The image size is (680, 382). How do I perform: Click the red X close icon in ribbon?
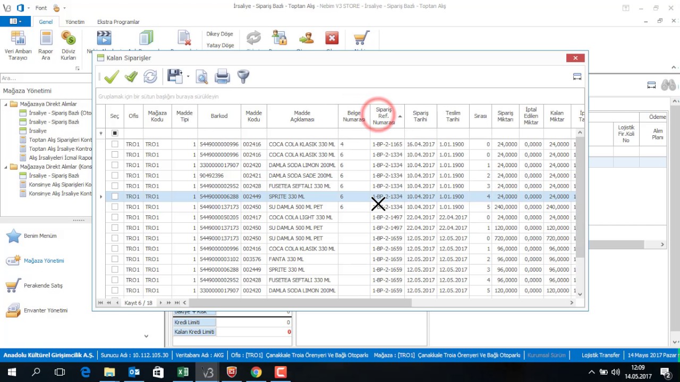tap(332, 38)
